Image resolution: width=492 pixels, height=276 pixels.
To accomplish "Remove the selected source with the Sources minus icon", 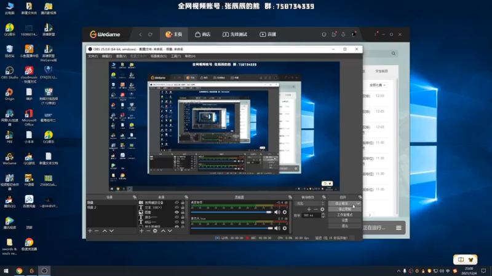I will [148, 231].
